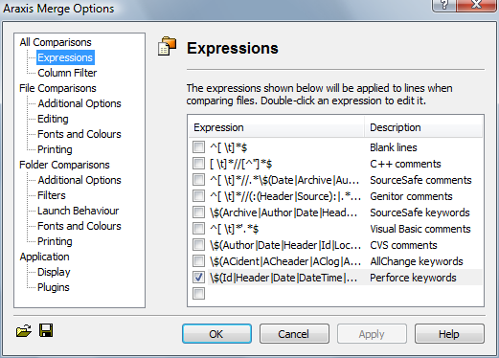Open Display under Application
This screenshot has width=499, height=358.
pos(54,272)
